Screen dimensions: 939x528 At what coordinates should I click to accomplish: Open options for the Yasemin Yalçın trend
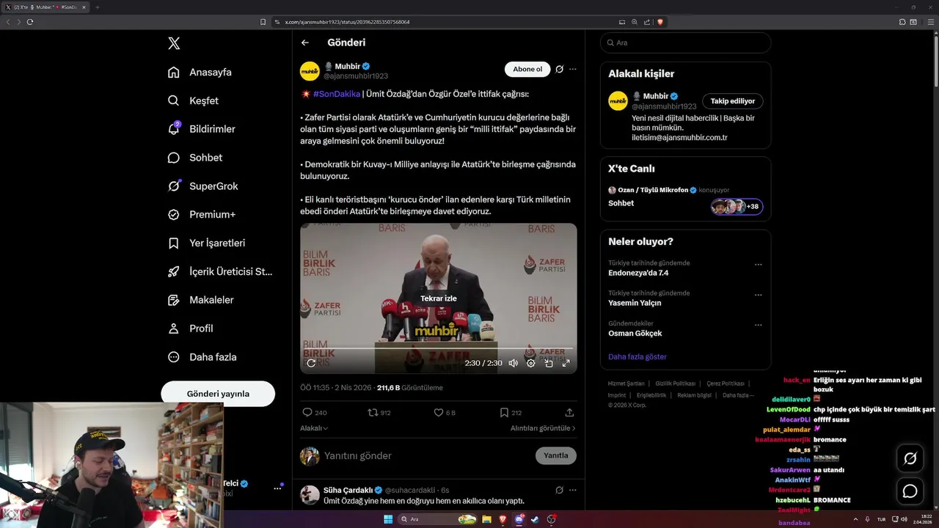[x=759, y=295]
